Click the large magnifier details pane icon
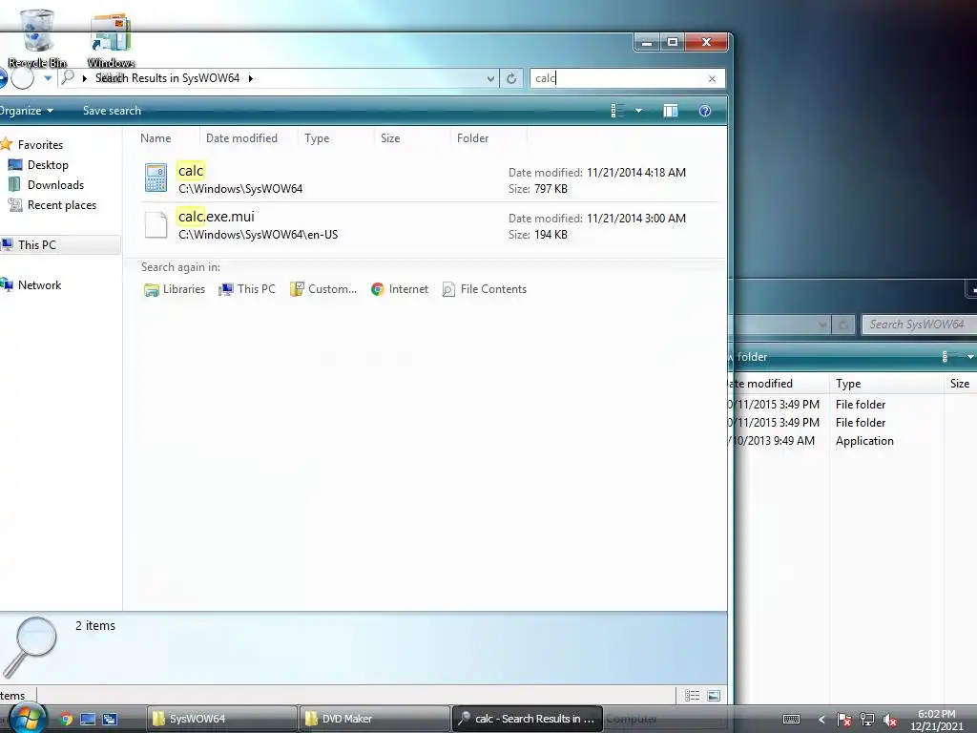The image size is (977, 733). click(x=30, y=646)
